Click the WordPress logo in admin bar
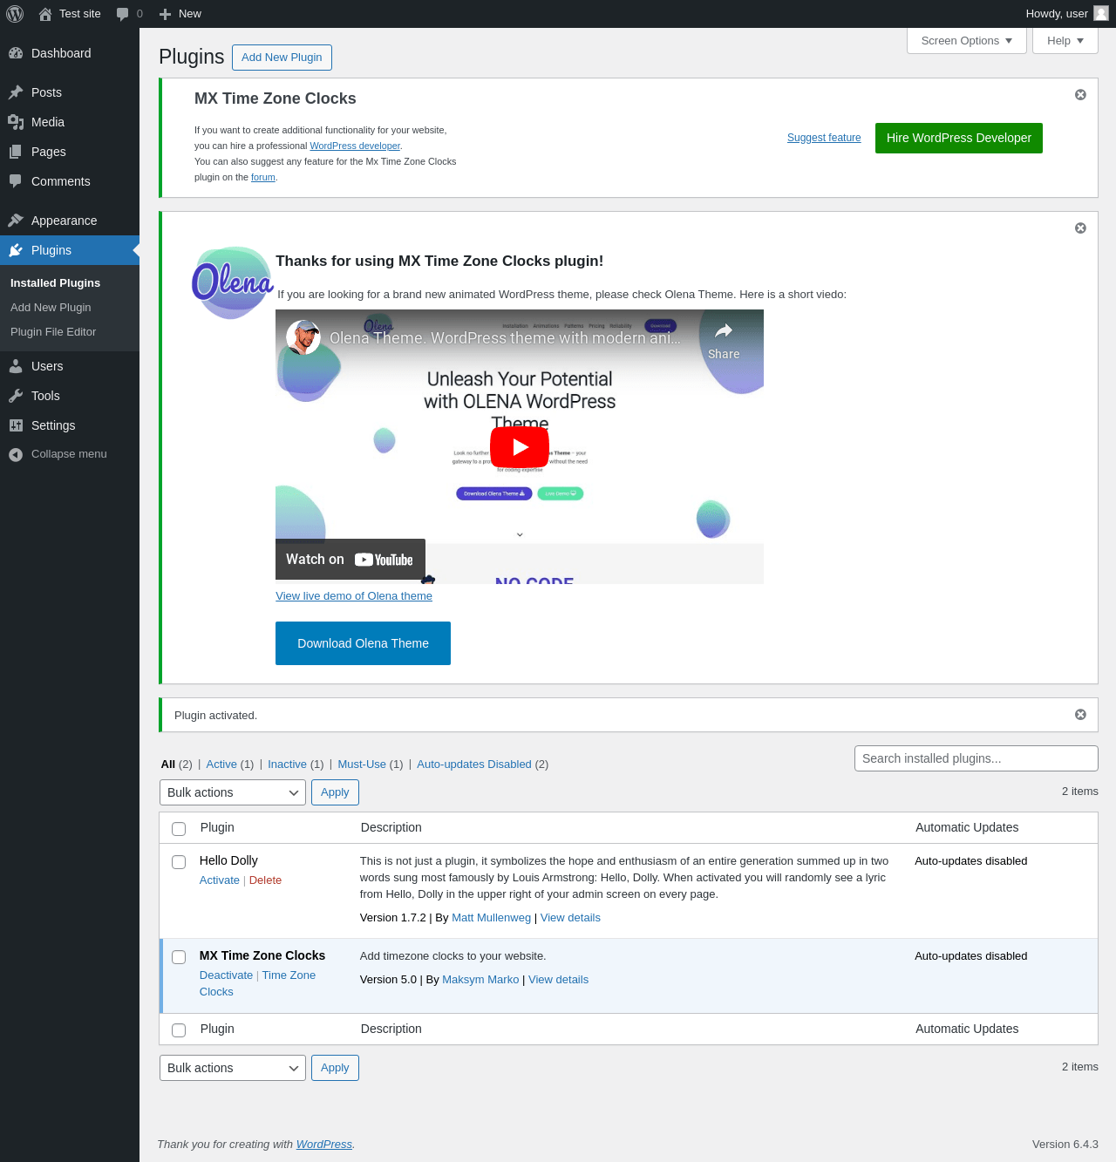1116x1162 pixels. click(x=15, y=14)
